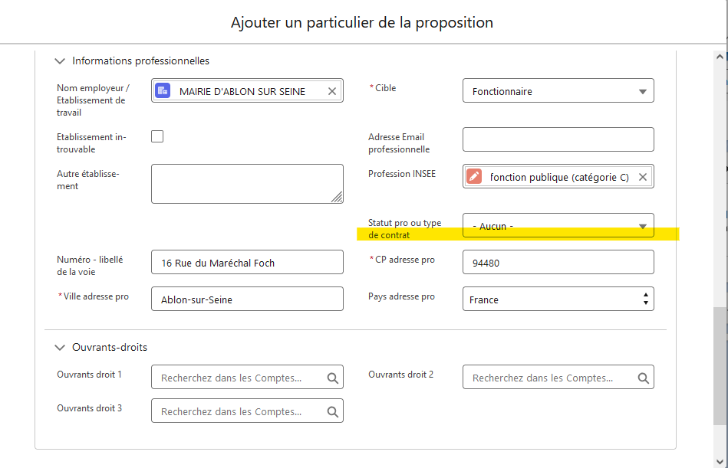This screenshot has width=728, height=468.
Task: Click search icon in Ouvrants droit 1
Action: (x=332, y=378)
